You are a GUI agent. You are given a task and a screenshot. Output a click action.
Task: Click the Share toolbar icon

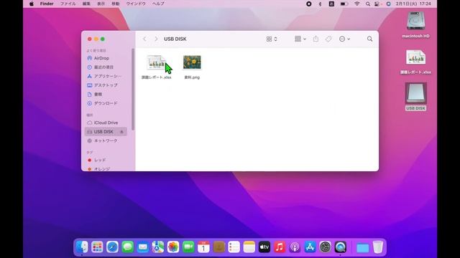pyautogui.click(x=316, y=39)
